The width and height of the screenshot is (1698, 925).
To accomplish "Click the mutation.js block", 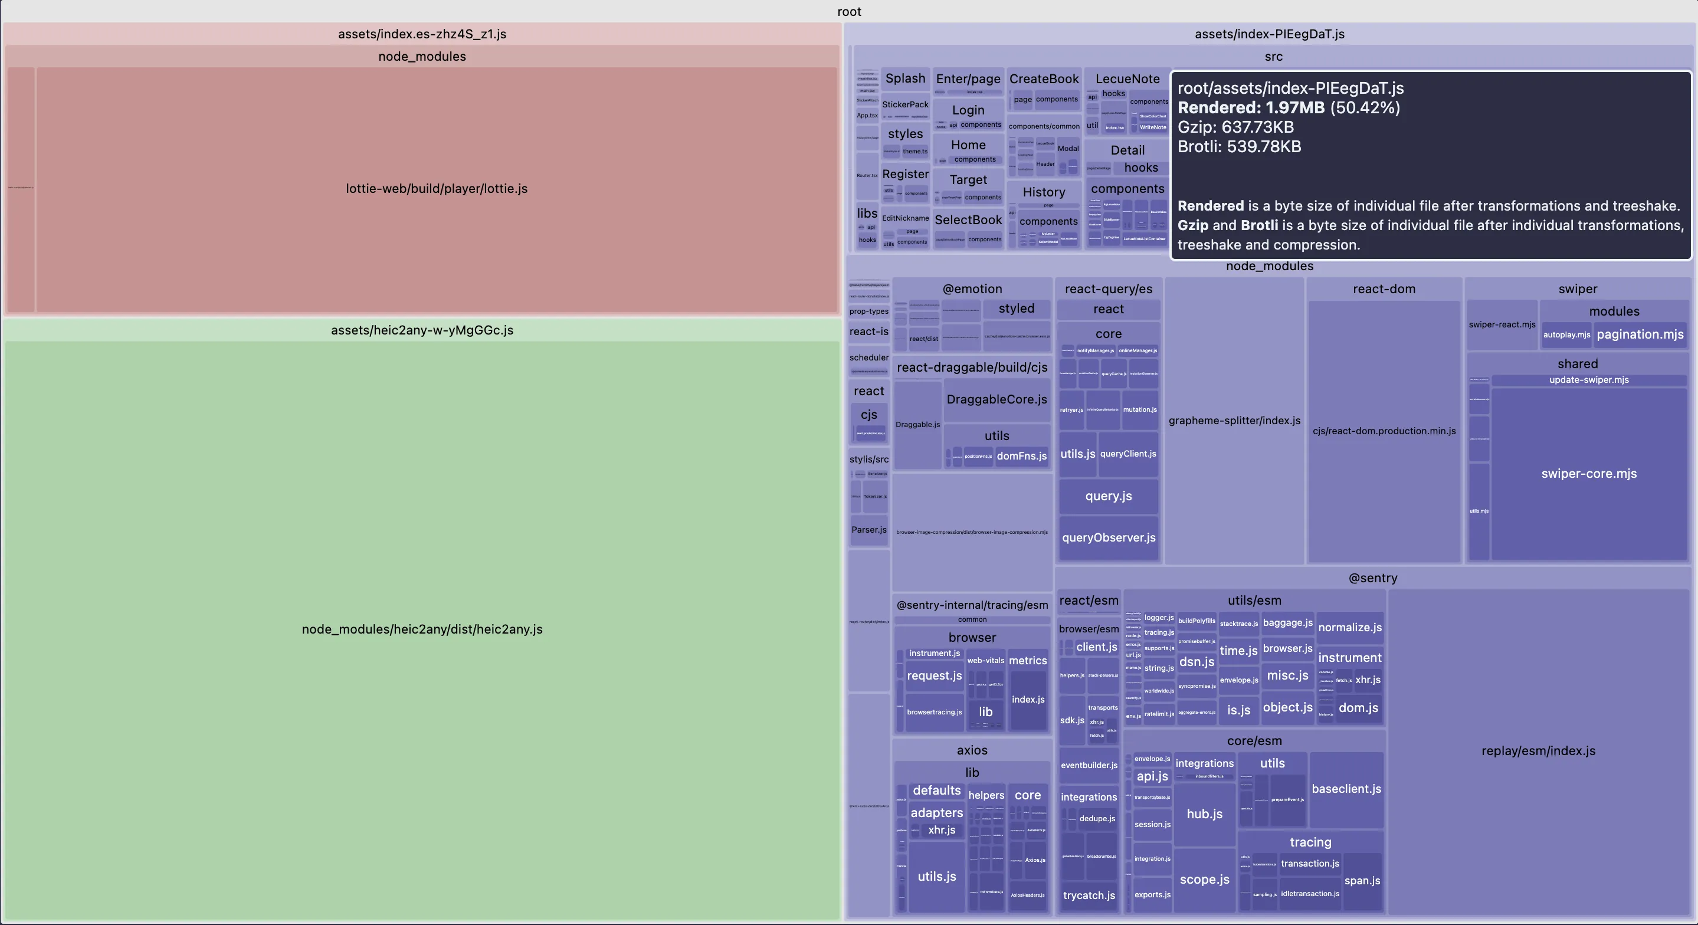I will tap(1140, 409).
